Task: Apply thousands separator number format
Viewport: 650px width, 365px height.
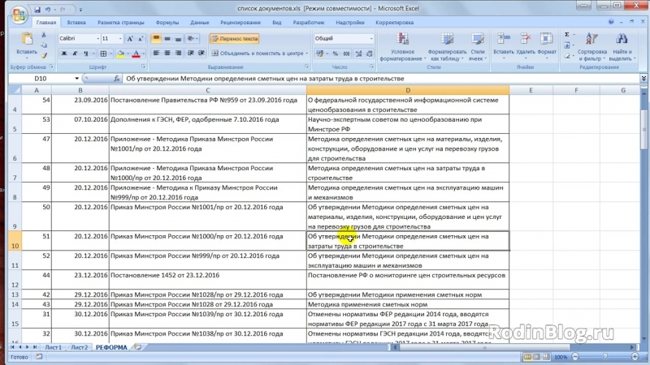Action: pos(347,54)
